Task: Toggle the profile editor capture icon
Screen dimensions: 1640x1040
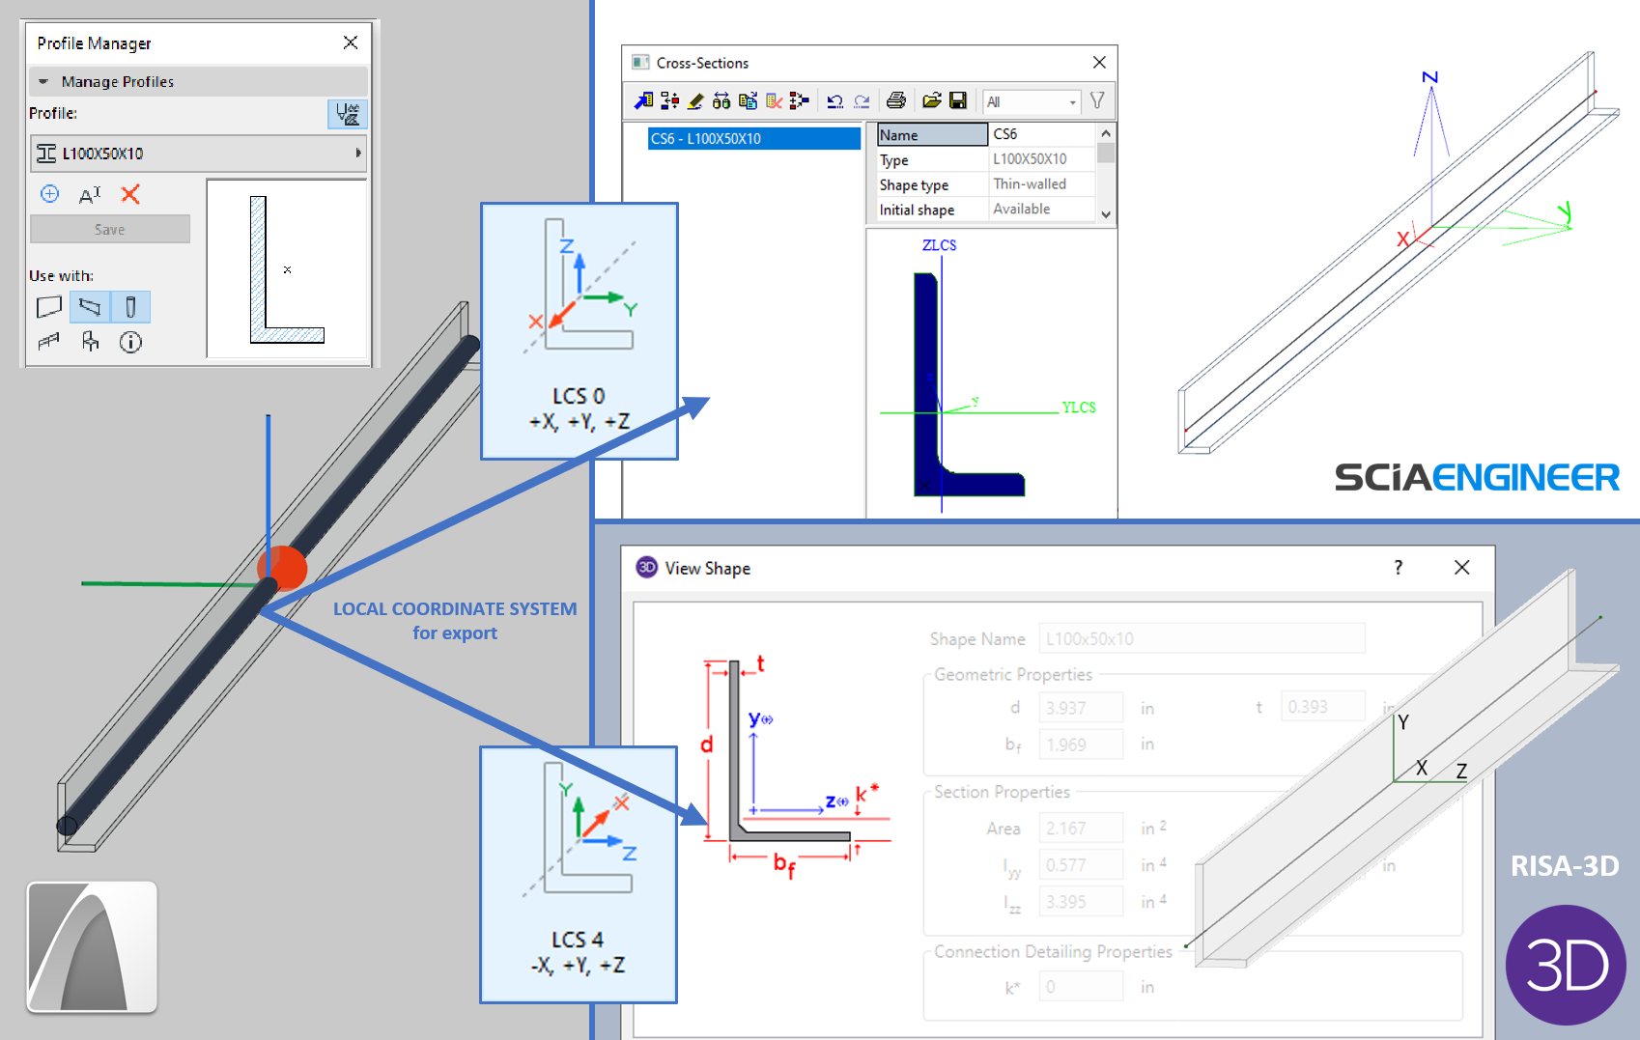Action: pos(348,114)
